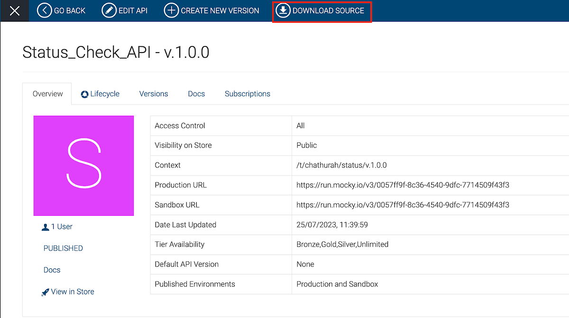Click the PUBLISHED status link
This screenshot has width=569, height=318.
(63, 248)
